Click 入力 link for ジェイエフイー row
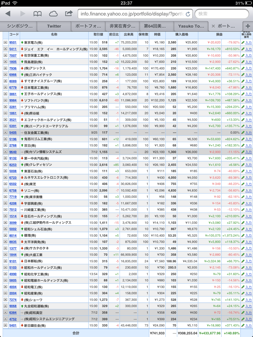This screenshot has width=253, height=337. point(248,49)
